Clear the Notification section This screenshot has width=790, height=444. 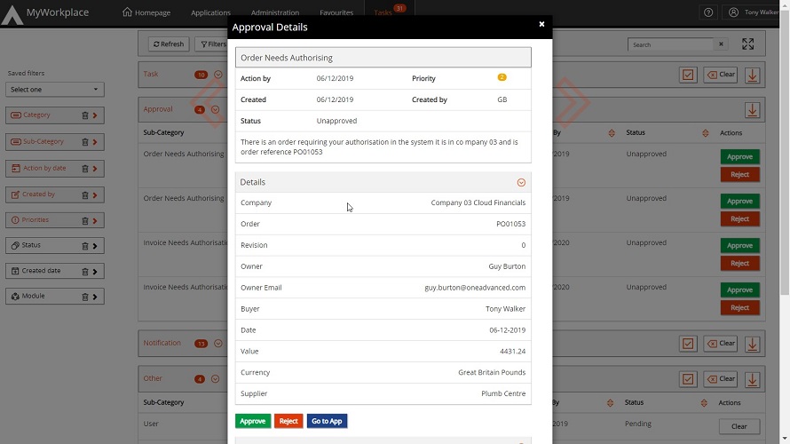tap(721, 343)
